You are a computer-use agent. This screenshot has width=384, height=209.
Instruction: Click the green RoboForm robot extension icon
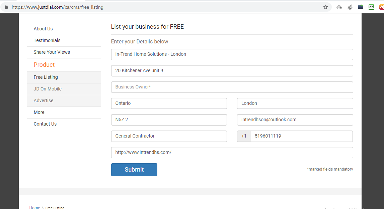coord(371,7)
